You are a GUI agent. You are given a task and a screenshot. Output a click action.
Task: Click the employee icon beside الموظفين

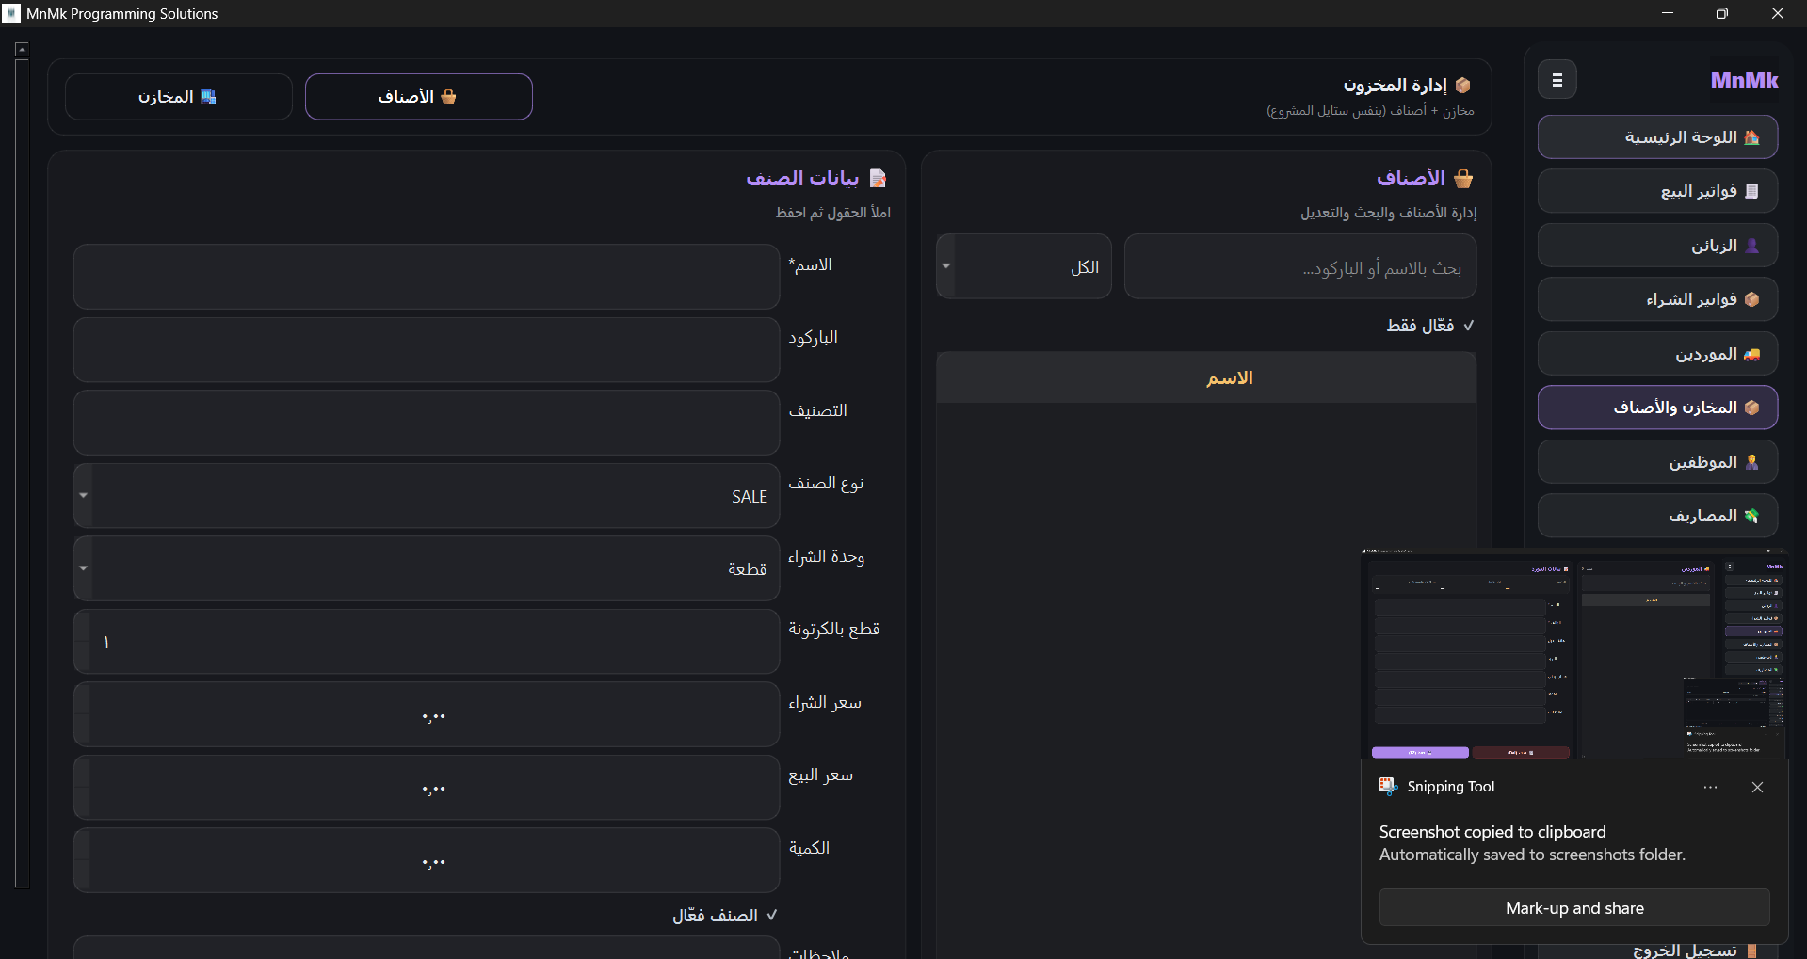(x=1751, y=462)
